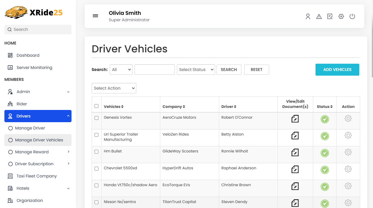This screenshot has height=208, width=373.
Task: Click status checkmark for Christine Brown's vehicle
Action: tap(325, 187)
